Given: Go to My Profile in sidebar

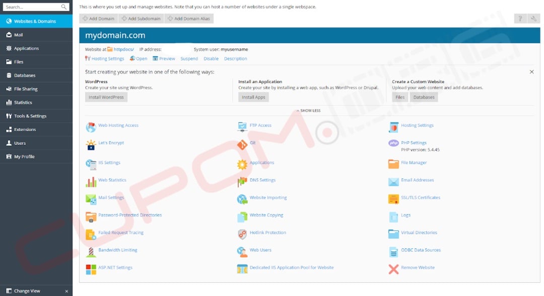Looking at the screenshot, I should pos(36,156).
